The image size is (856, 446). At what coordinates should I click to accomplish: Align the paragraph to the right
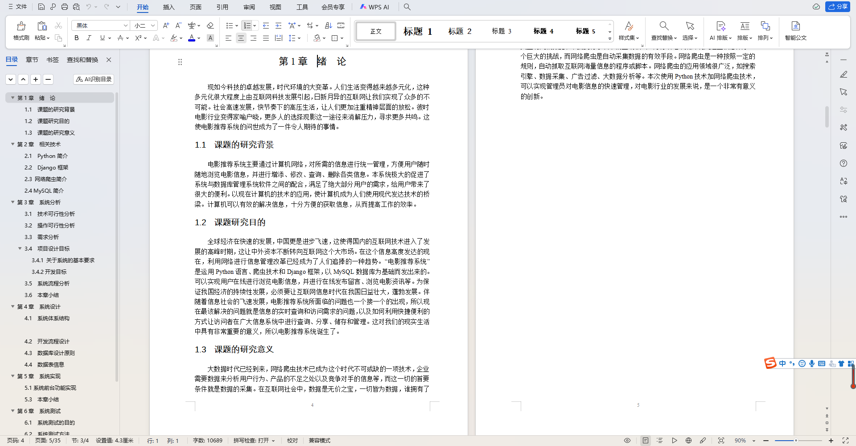253,38
